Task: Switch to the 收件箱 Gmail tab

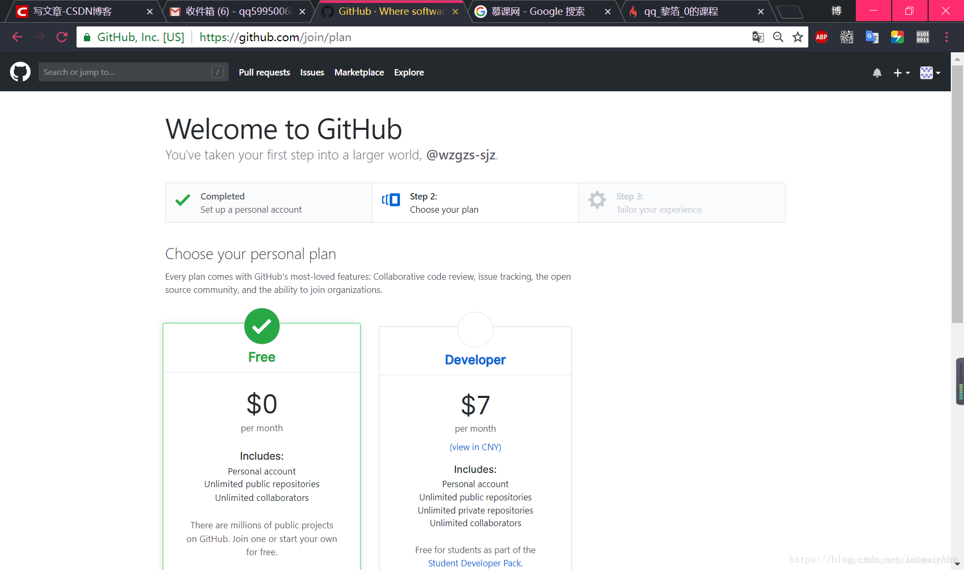Action: pos(237,11)
